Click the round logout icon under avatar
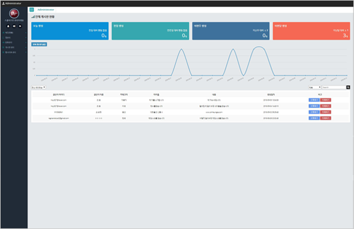 (x=20, y=26)
